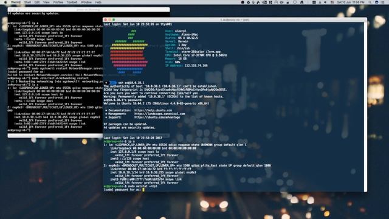This screenshot has height=219, width=389.
Task: Click the iTerm window vertical scrollbar
Action: click(x=365, y=107)
